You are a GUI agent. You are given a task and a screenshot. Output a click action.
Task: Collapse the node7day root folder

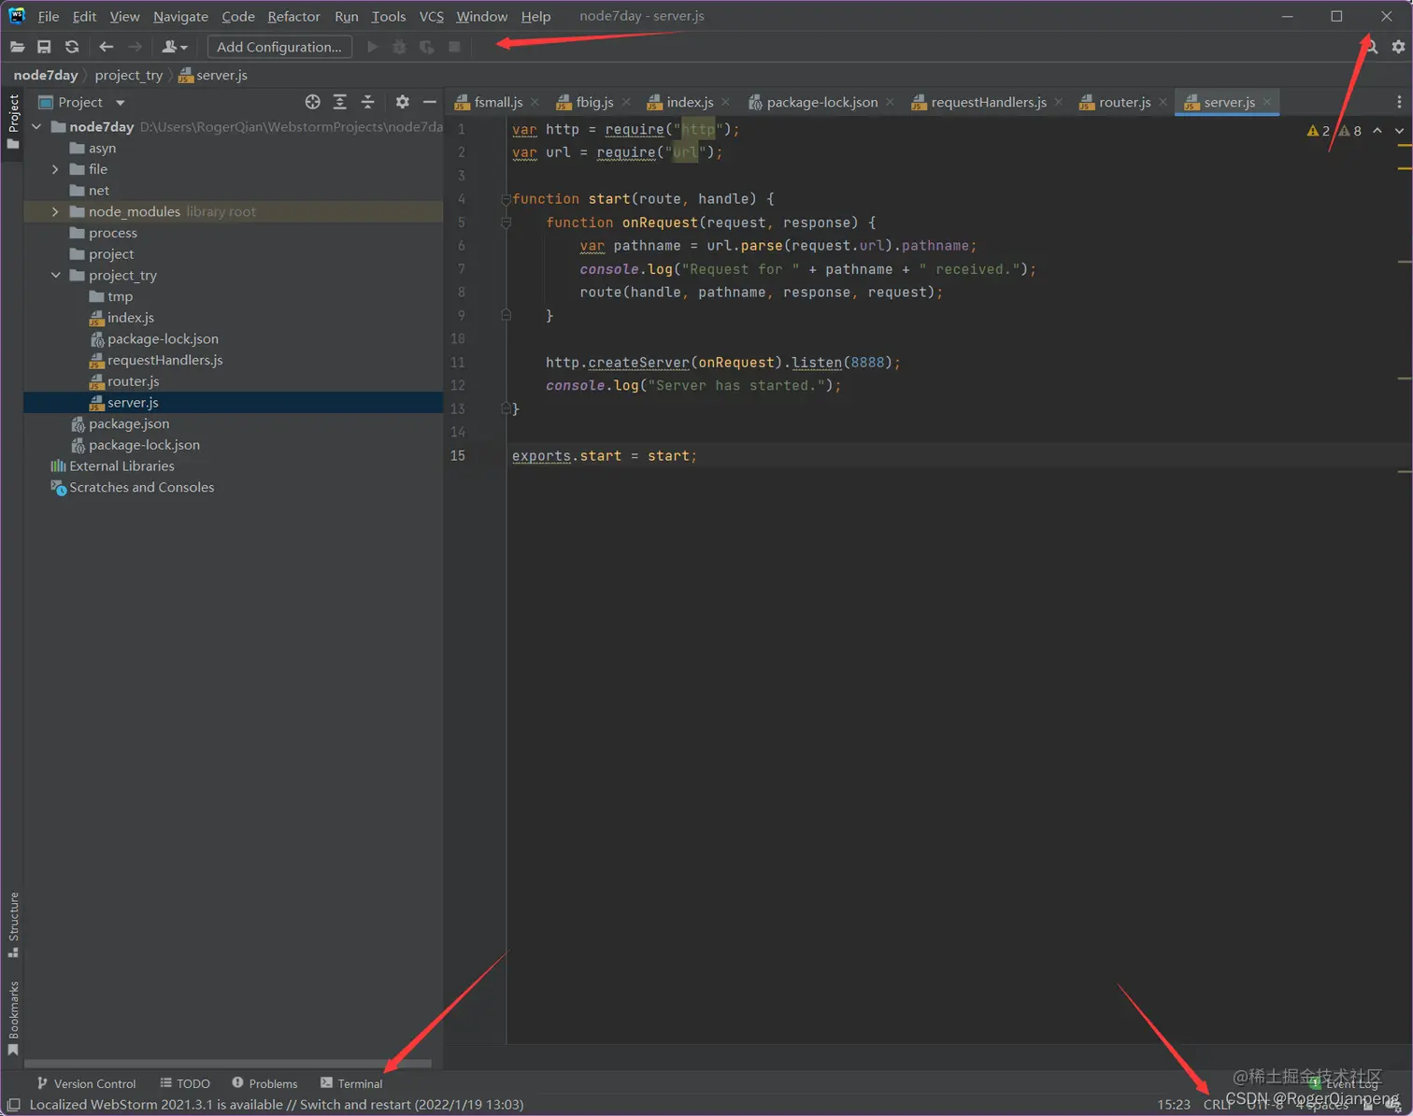[x=36, y=127]
